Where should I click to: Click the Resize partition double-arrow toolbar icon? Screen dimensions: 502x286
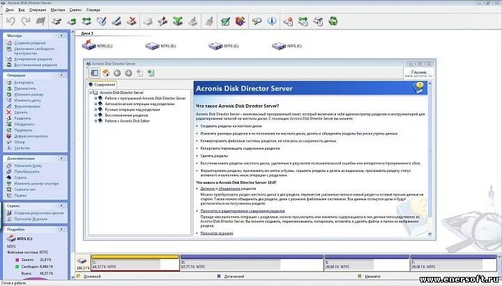[86, 22]
